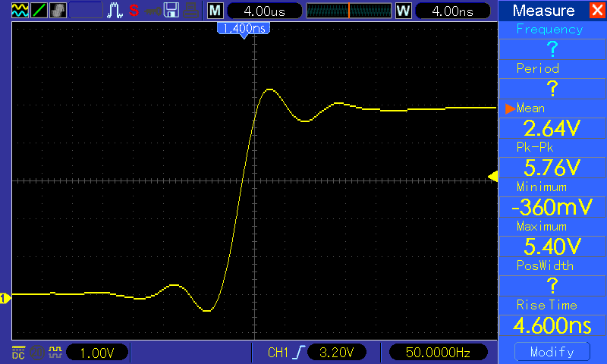Click the M main timebase icon
Image resolution: width=607 pixels, height=364 pixels.
tap(215, 11)
